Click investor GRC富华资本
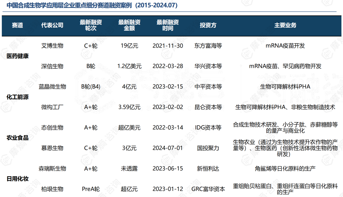 click(x=208, y=189)
